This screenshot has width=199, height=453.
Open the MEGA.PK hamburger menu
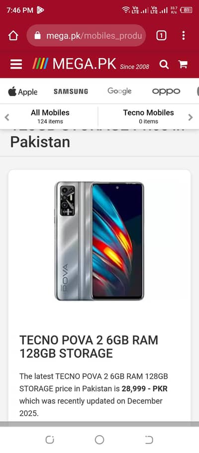point(16,64)
